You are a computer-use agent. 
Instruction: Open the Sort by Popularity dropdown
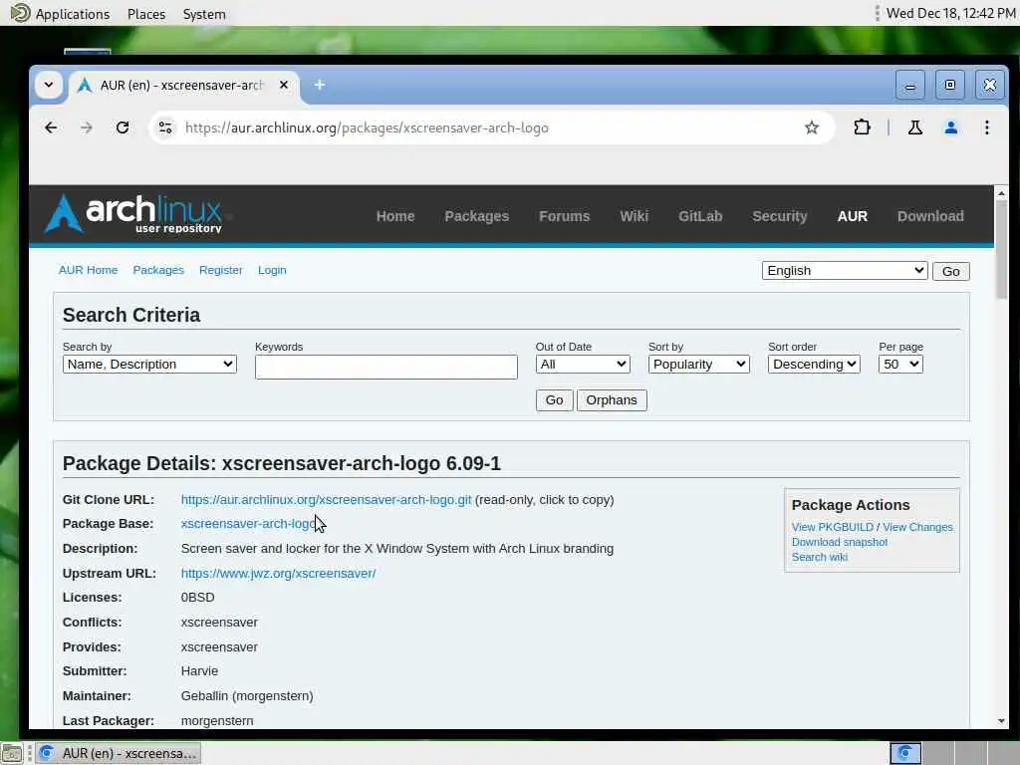[698, 365]
